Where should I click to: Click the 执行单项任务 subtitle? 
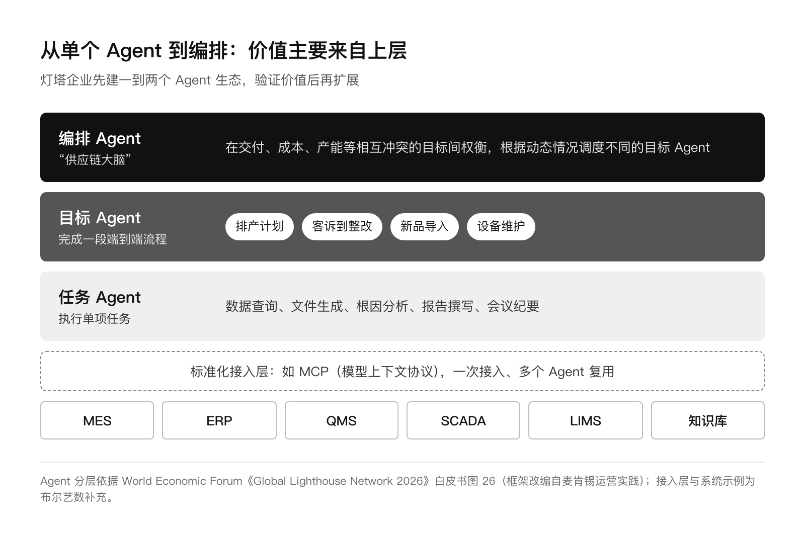(95, 319)
